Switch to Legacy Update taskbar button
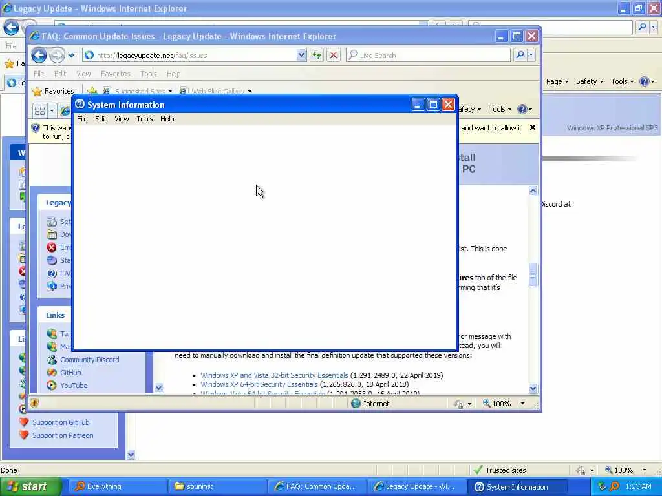 416,486
